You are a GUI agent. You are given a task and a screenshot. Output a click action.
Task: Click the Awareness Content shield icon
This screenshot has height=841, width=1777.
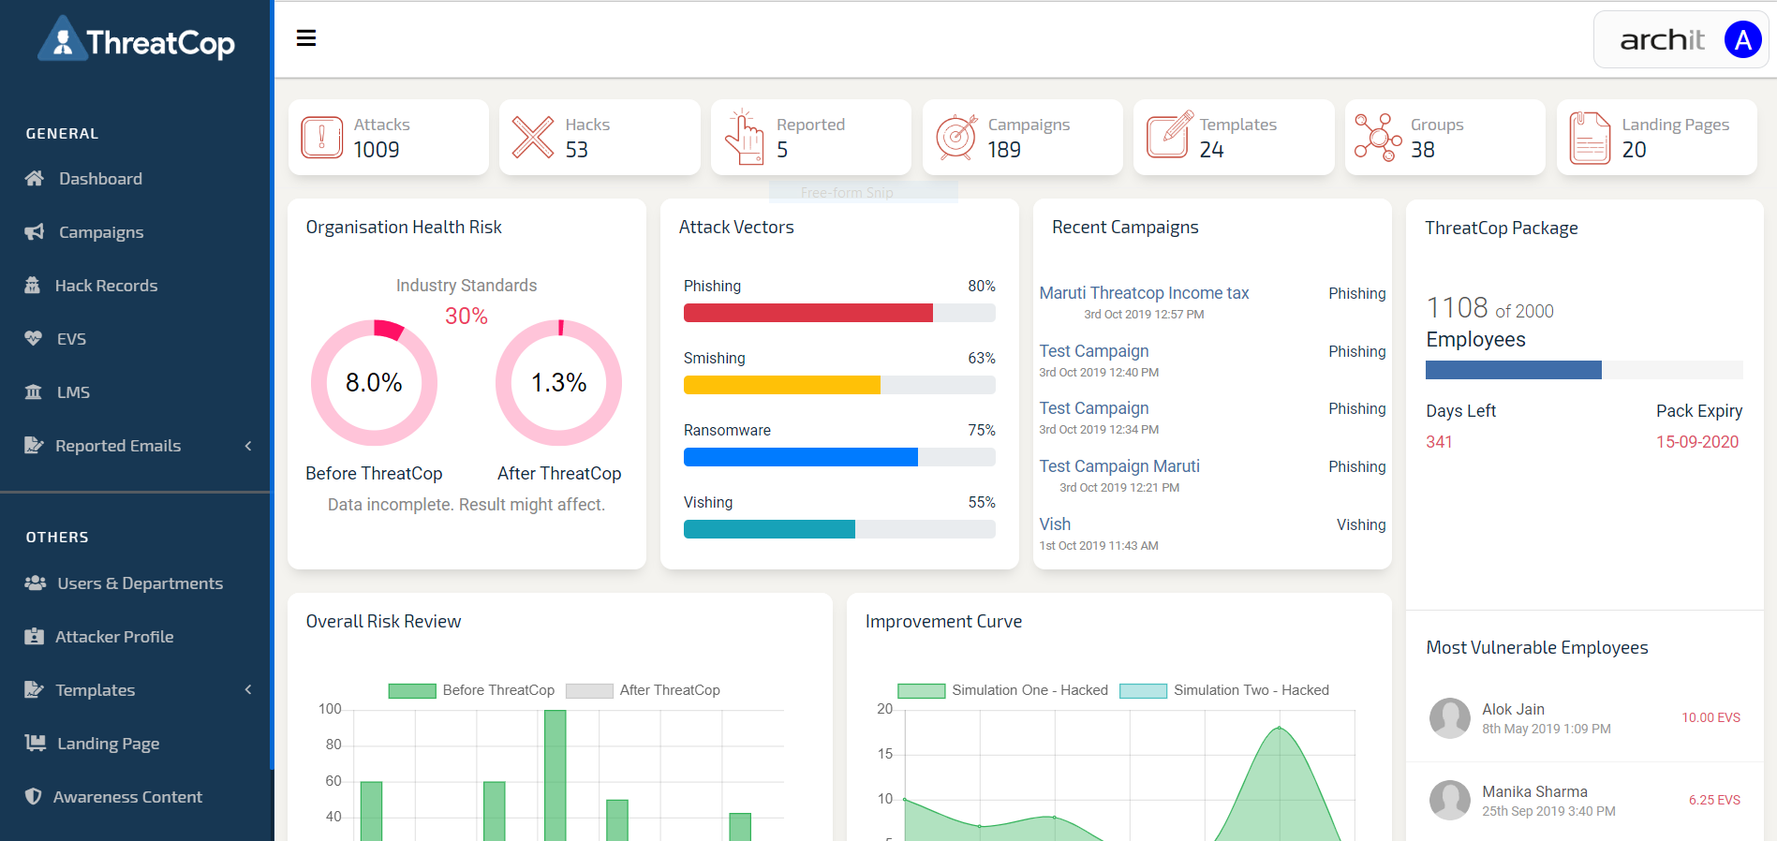(x=34, y=796)
